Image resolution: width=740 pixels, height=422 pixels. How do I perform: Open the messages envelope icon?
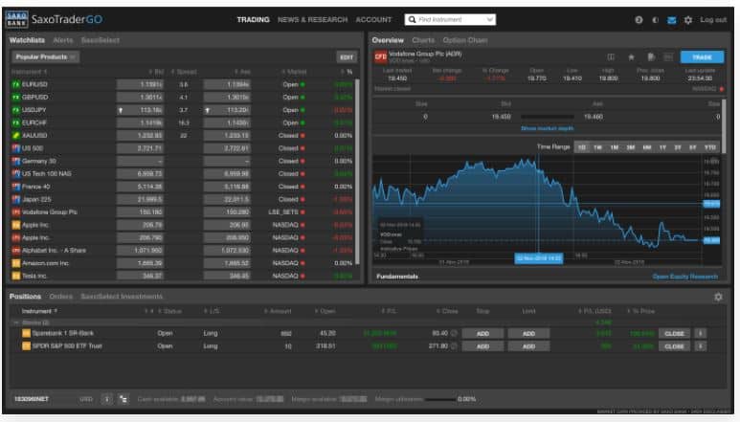tap(672, 20)
